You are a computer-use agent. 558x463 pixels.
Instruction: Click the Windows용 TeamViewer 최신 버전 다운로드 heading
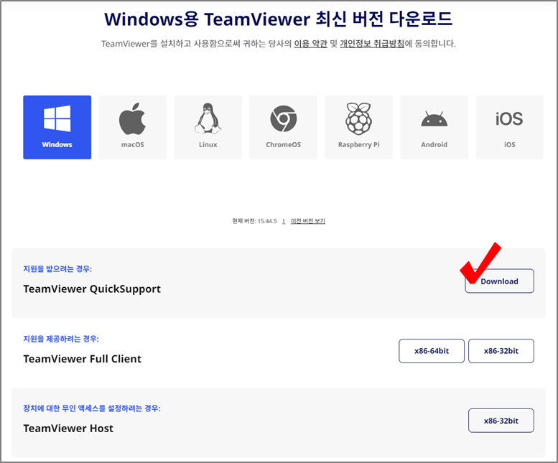279,19
